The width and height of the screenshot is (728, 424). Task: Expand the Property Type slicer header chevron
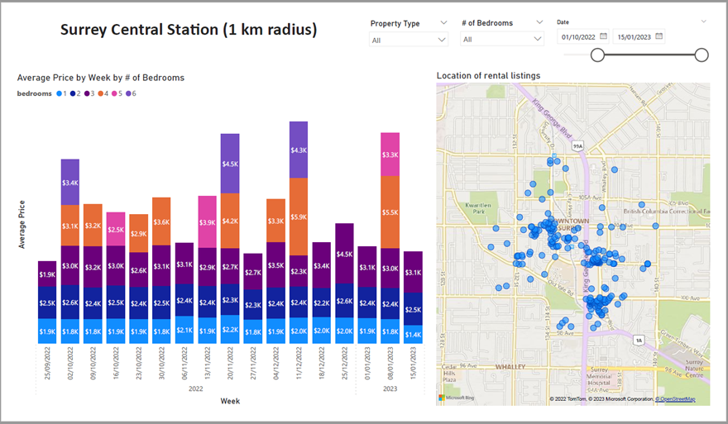click(443, 22)
